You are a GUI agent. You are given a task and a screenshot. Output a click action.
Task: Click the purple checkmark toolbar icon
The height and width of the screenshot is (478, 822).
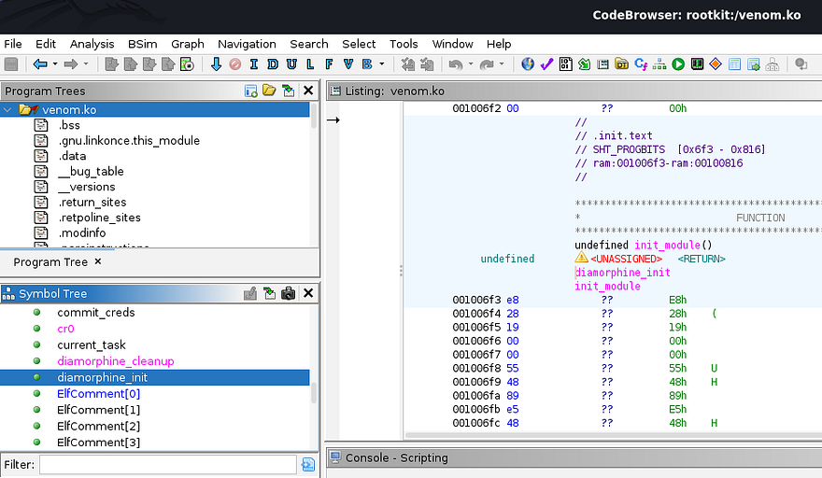[x=546, y=64]
